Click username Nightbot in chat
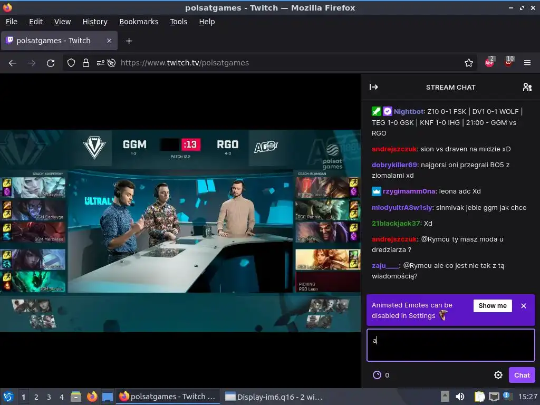The height and width of the screenshot is (405, 540). 409,112
